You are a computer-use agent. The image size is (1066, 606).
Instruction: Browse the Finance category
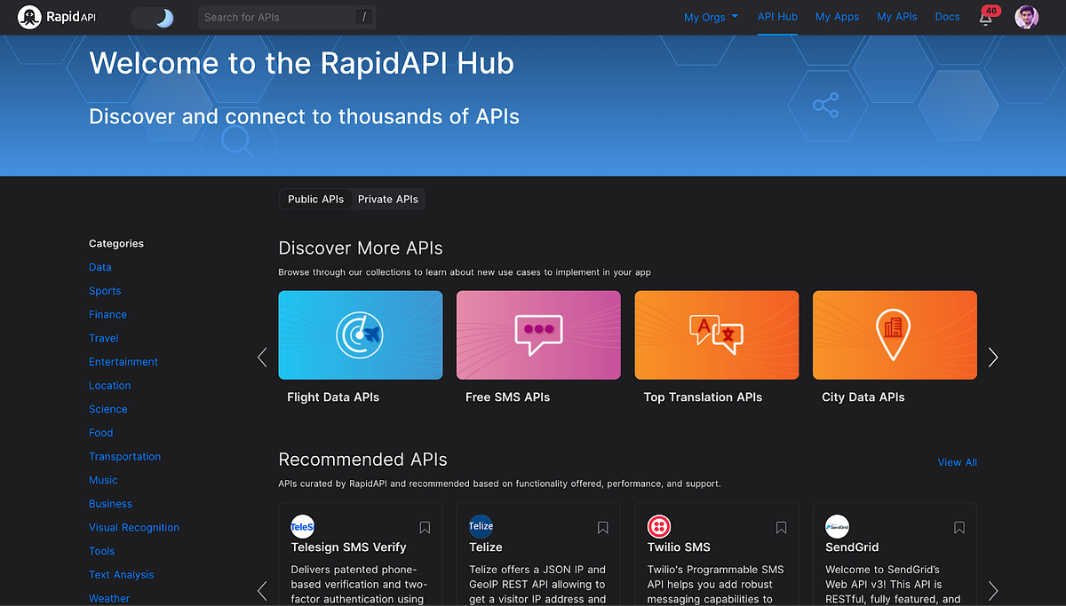point(107,314)
